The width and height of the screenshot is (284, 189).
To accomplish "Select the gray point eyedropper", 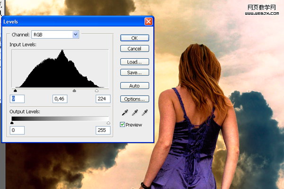I will (135, 112).
